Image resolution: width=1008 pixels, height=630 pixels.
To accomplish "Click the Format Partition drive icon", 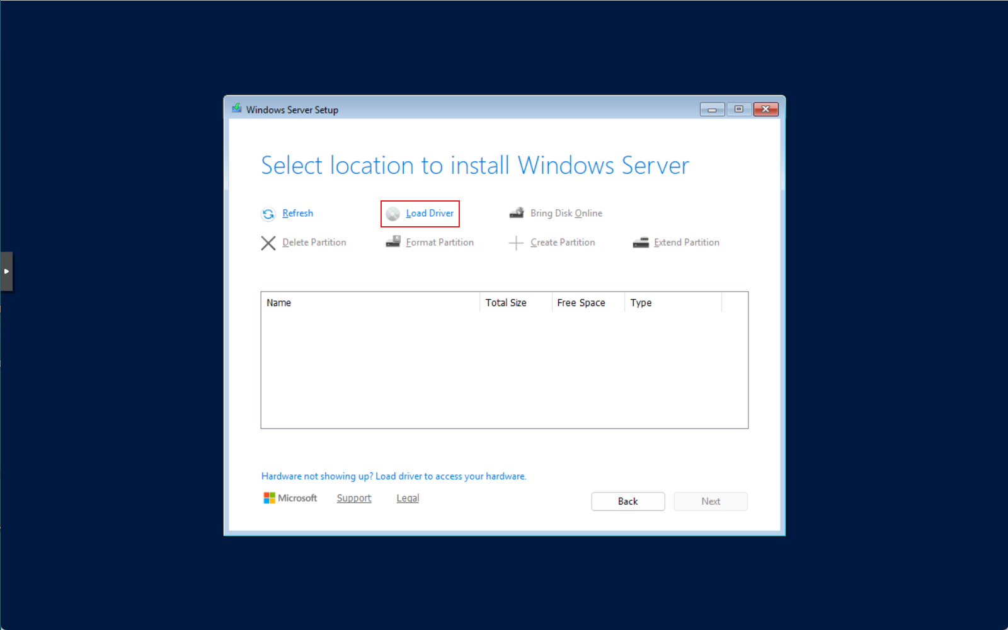I will [x=393, y=242].
